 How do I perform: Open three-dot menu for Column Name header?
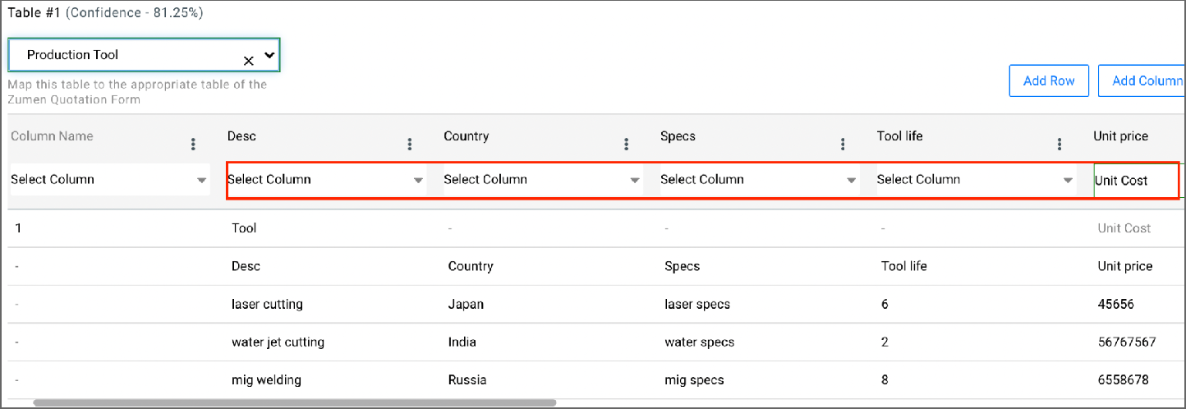[193, 145]
